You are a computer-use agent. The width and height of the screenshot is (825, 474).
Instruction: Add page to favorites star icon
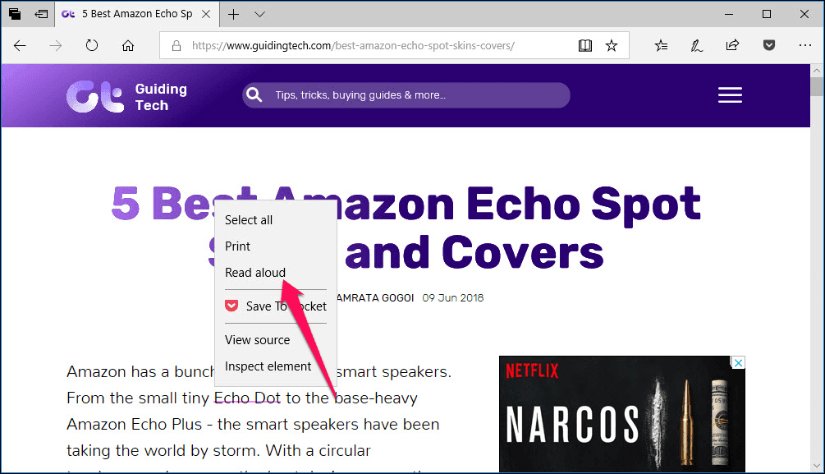click(612, 46)
